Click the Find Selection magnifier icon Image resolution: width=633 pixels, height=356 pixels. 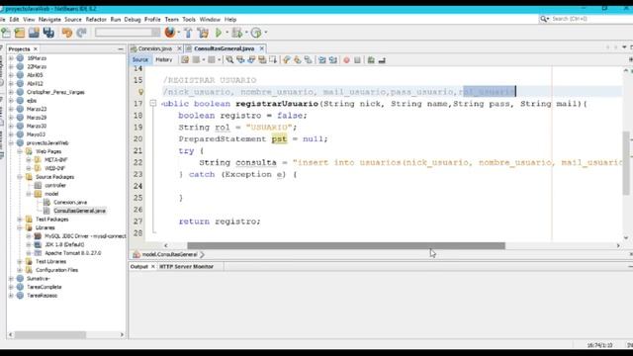[229, 60]
